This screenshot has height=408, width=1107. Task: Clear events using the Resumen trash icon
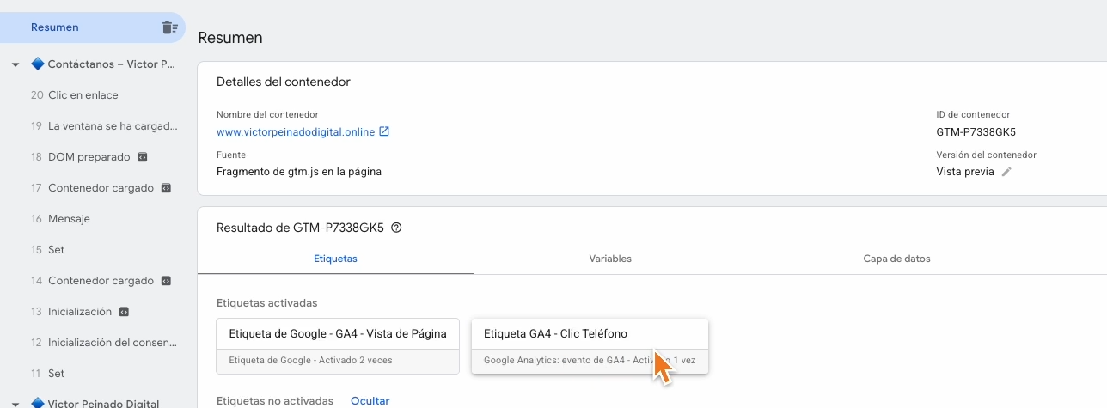169,27
